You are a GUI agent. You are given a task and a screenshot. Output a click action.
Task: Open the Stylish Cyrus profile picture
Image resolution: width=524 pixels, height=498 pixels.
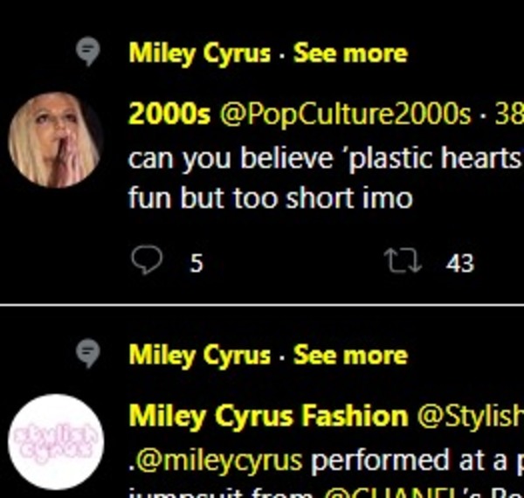[54, 441]
